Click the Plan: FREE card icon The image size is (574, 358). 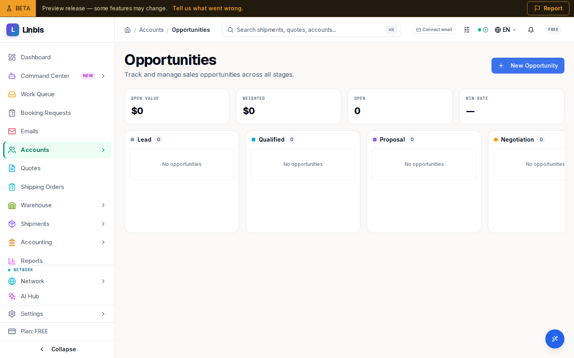tap(12, 331)
